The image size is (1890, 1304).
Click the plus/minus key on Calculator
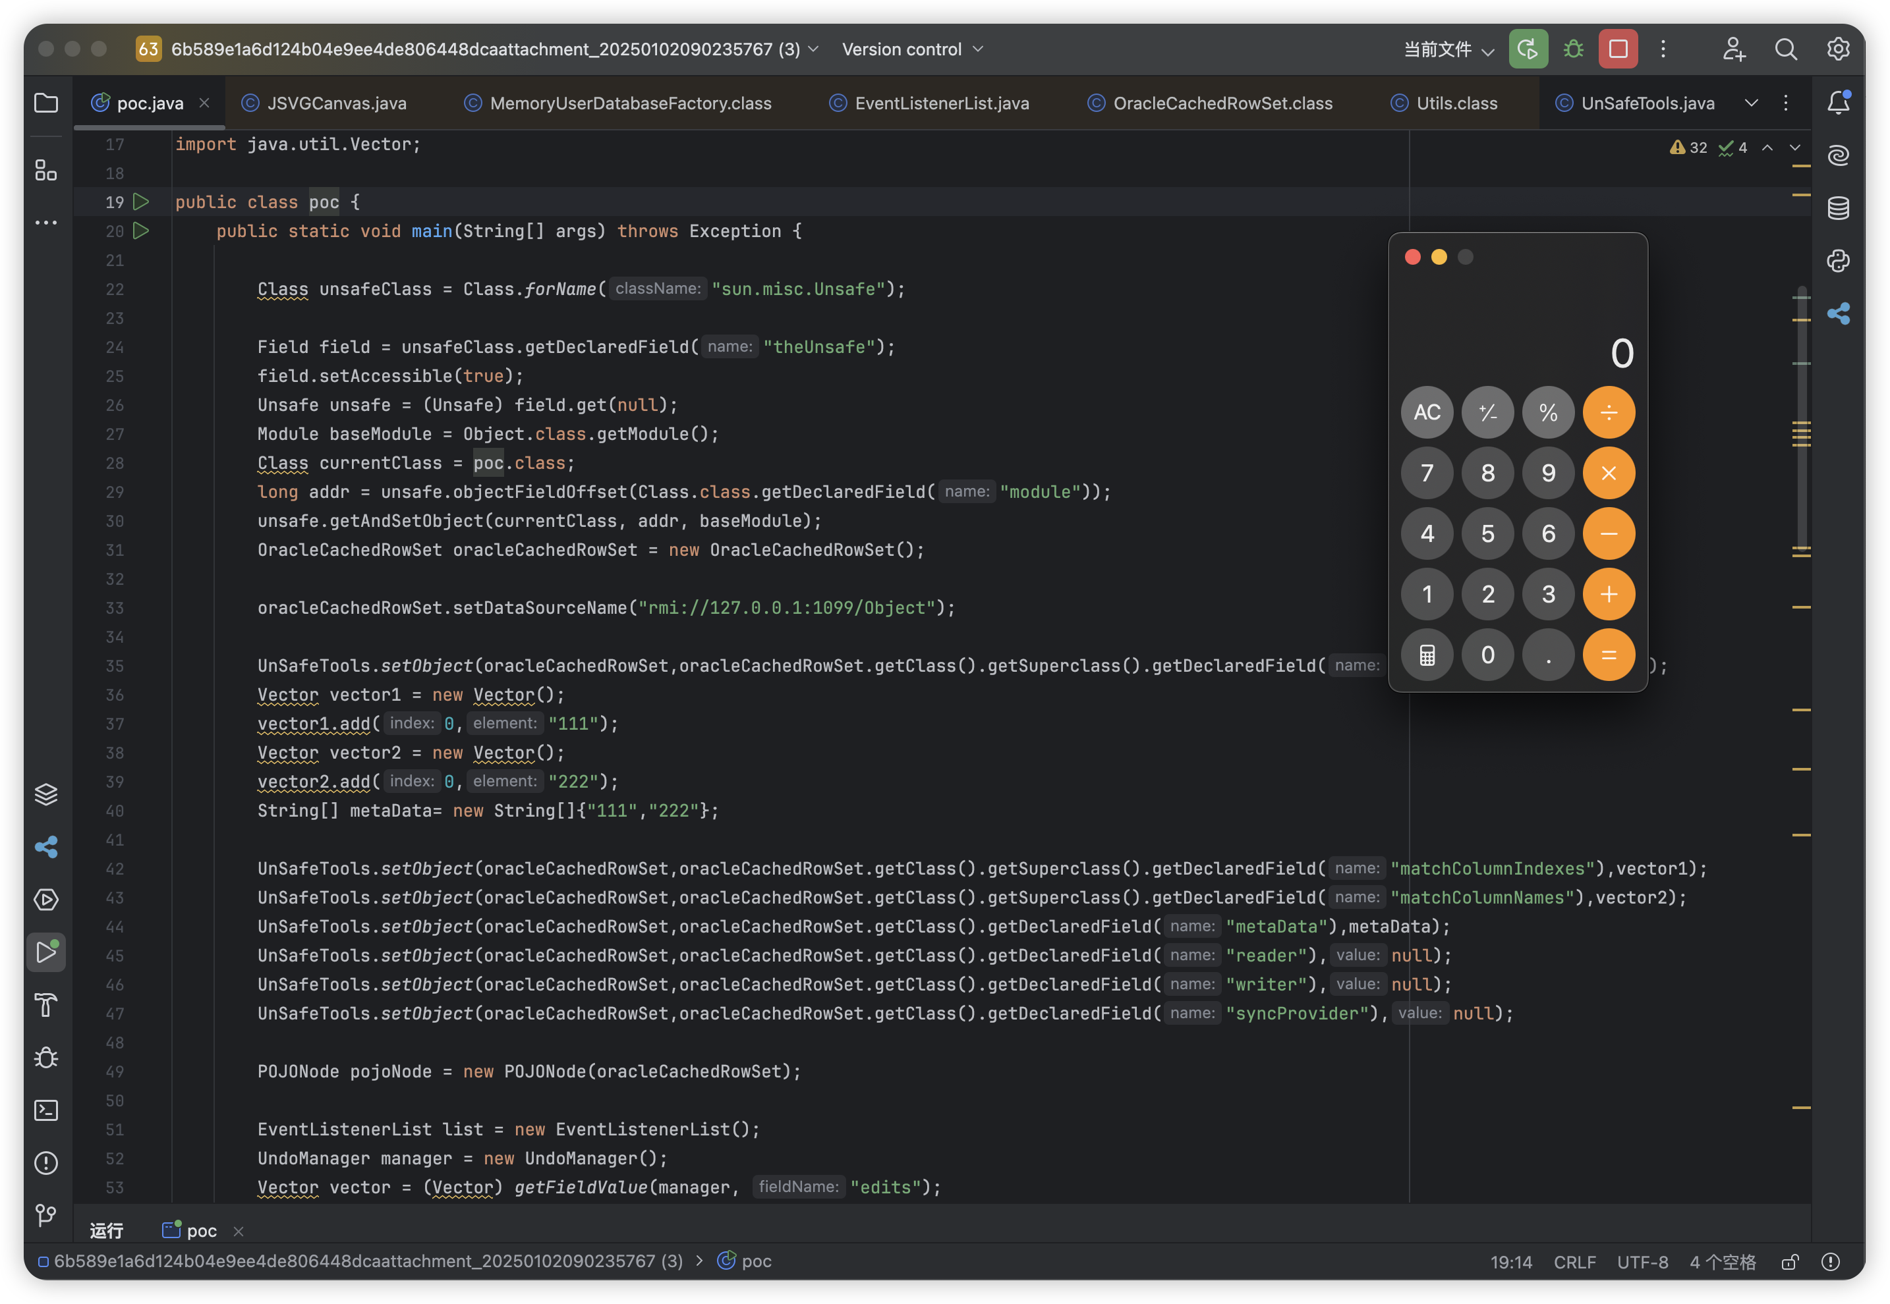pyautogui.click(x=1488, y=413)
